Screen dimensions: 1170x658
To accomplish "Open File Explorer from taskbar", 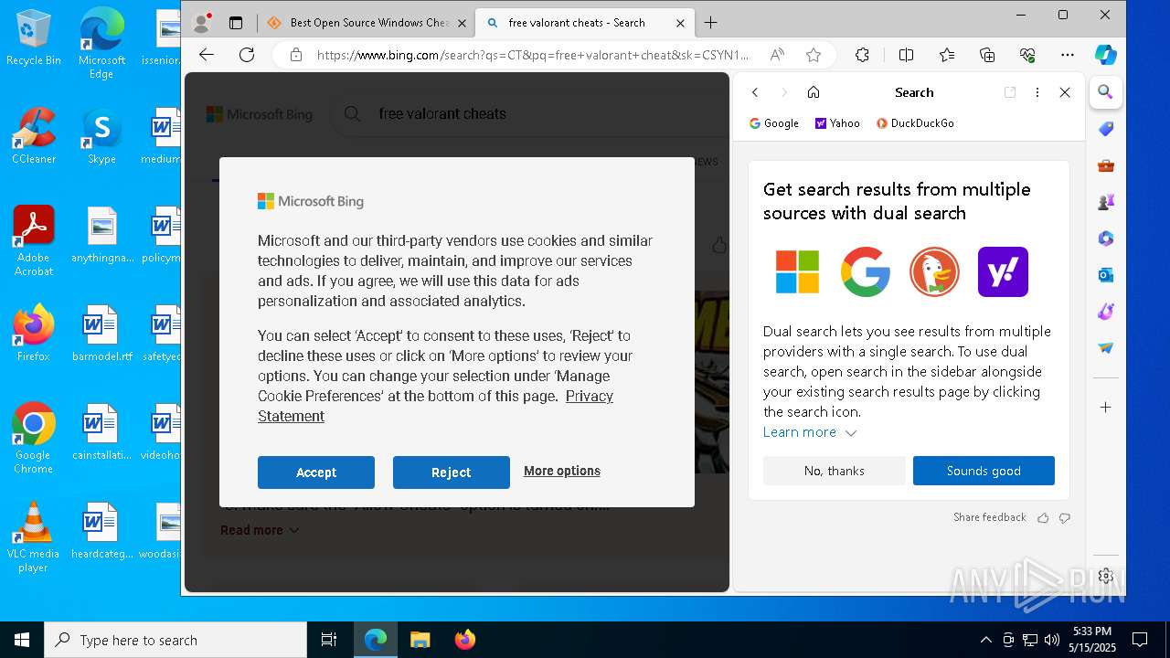I will tap(420, 640).
